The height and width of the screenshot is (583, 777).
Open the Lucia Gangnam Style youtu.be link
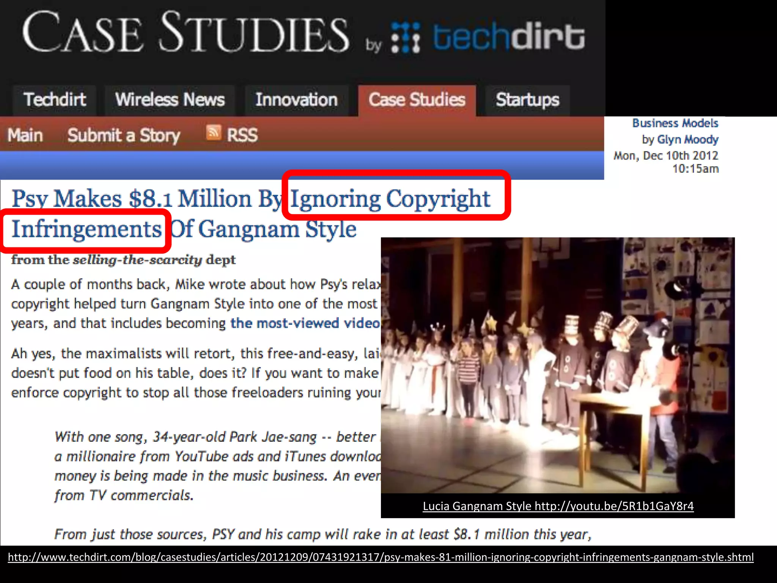coord(558,506)
